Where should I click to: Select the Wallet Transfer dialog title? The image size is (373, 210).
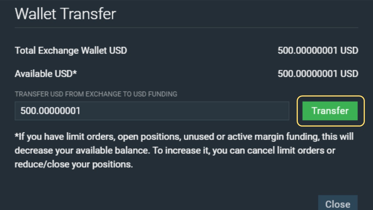point(66,14)
